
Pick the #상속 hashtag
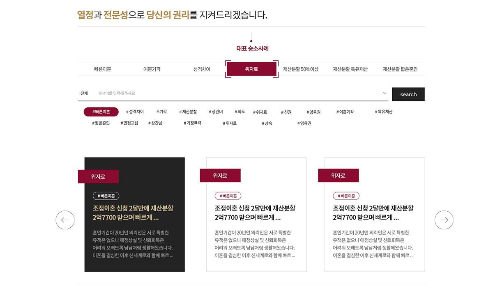tap(267, 123)
